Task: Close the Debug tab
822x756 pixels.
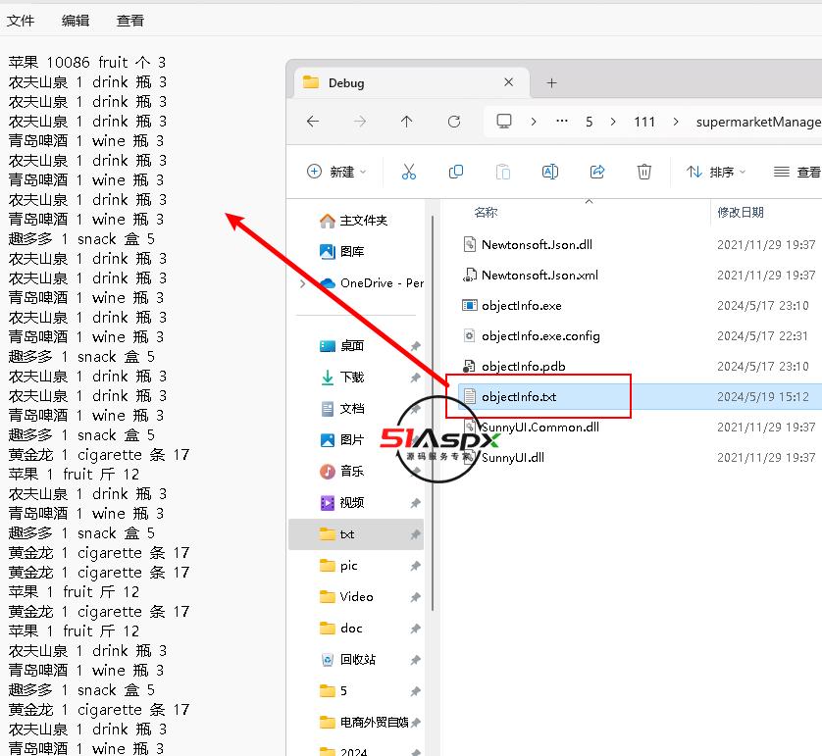Action: (508, 82)
